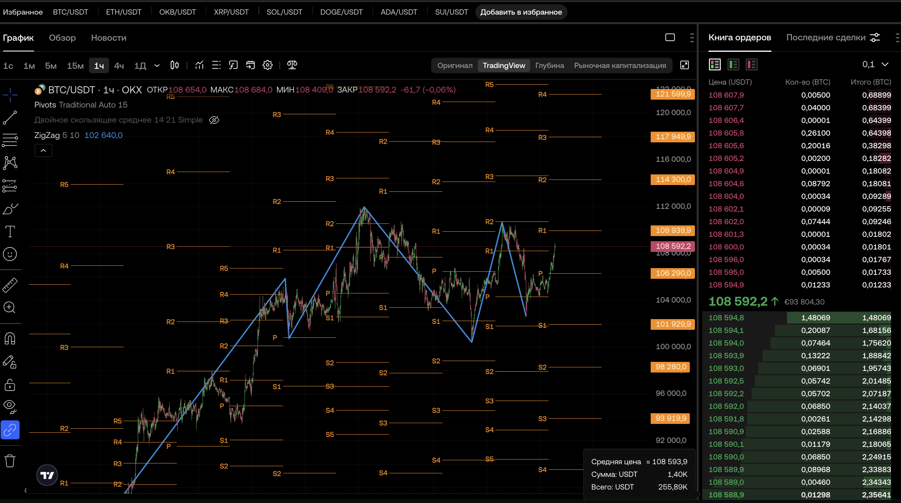
Task: Click the 108 592,2 current price axis label
Action: (x=673, y=246)
